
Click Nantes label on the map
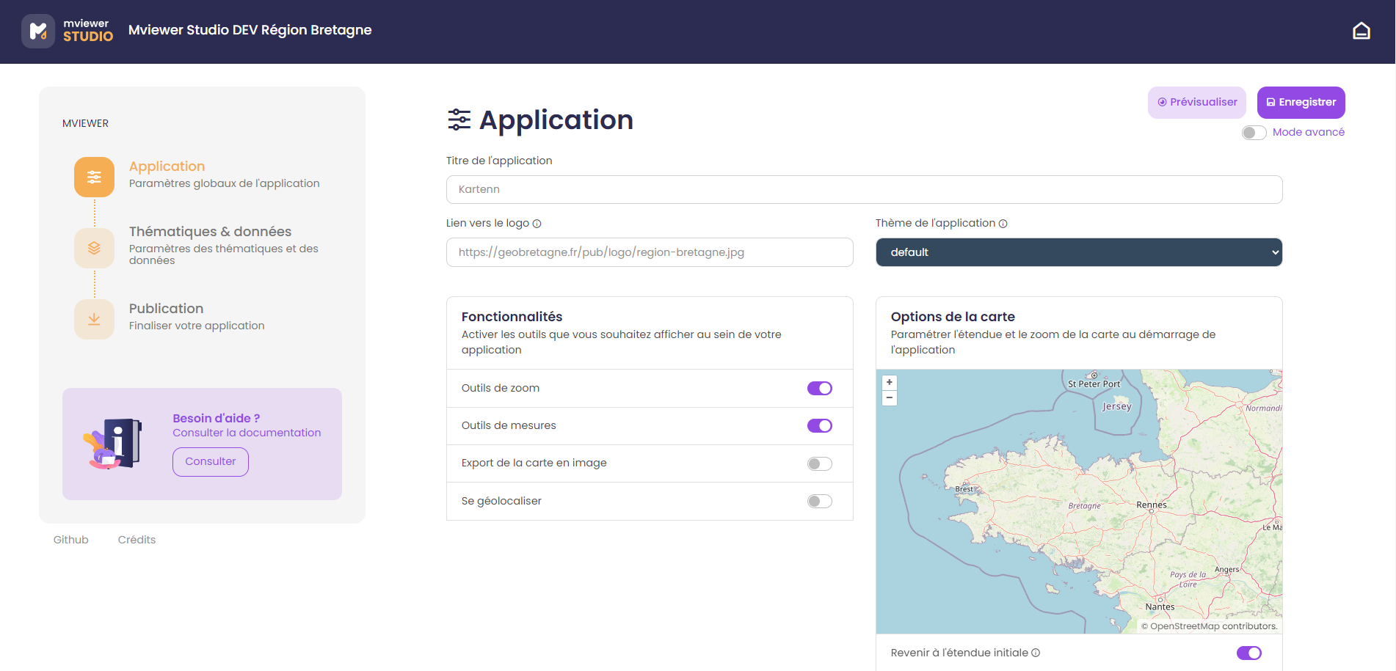point(1160,607)
